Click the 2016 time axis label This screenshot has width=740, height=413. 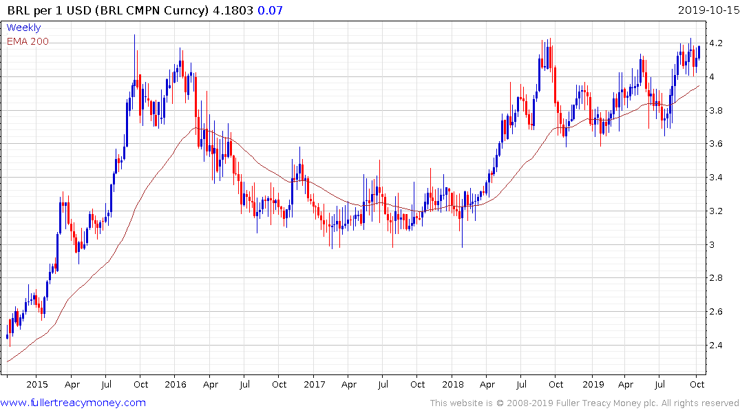coord(176,384)
